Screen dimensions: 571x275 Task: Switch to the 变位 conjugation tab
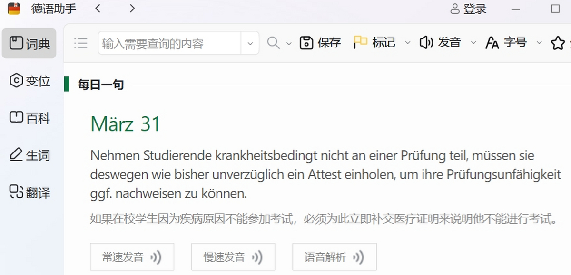tap(29, 81)
